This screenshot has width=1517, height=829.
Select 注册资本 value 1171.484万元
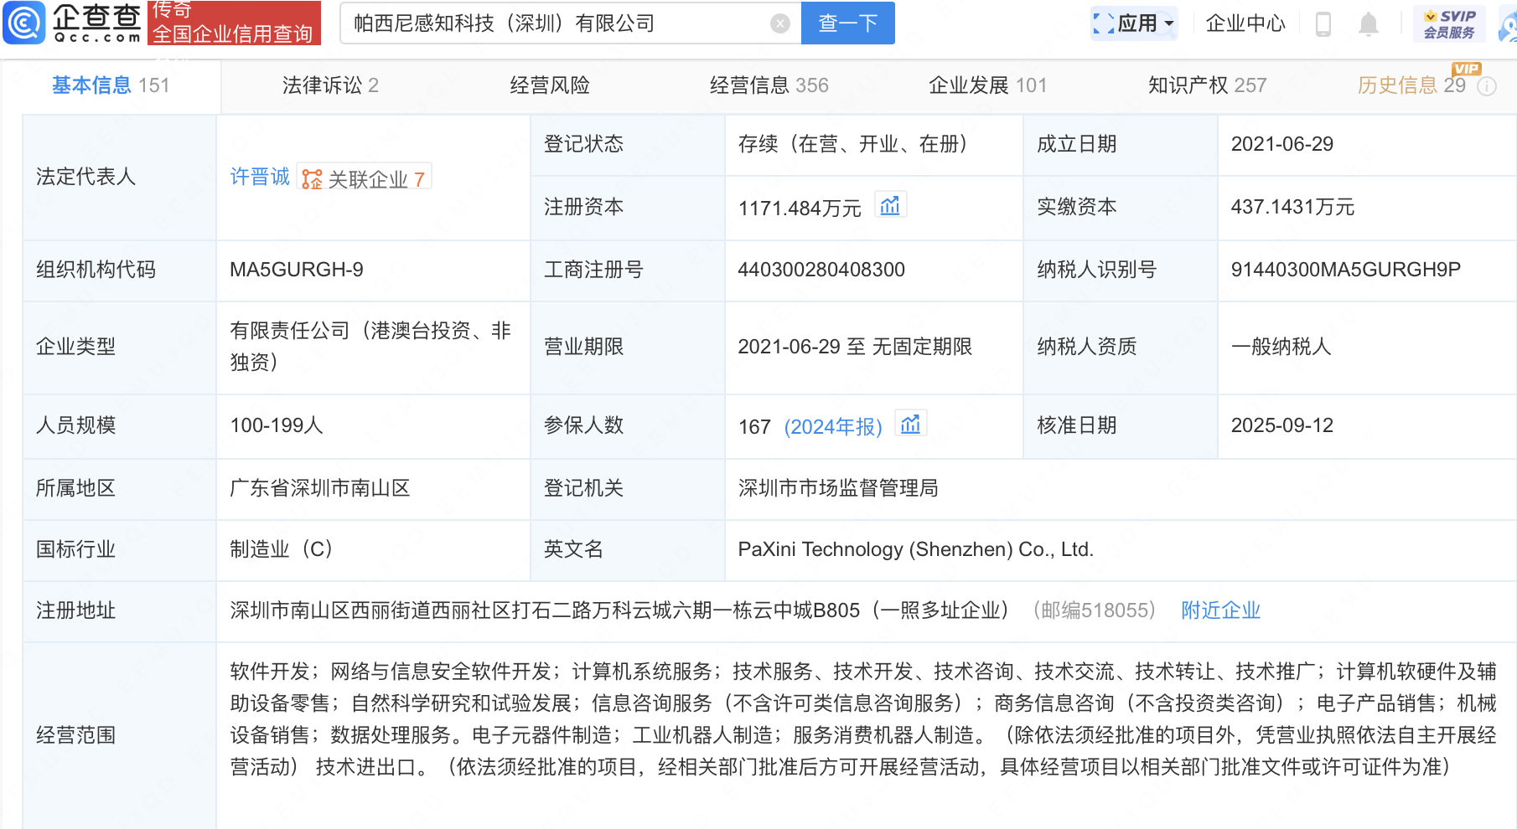pyautogui.click(x=800, y=209)
